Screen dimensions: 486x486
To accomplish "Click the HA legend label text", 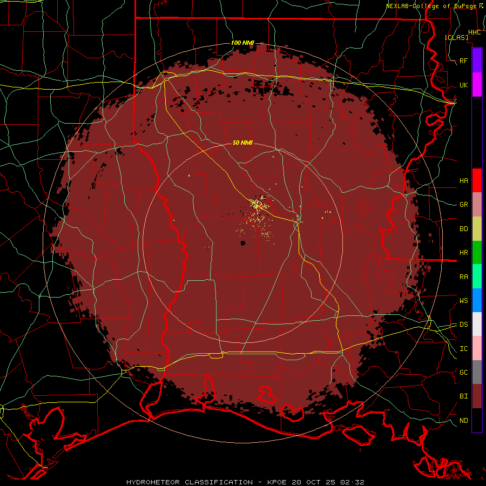I will (464, 180).
